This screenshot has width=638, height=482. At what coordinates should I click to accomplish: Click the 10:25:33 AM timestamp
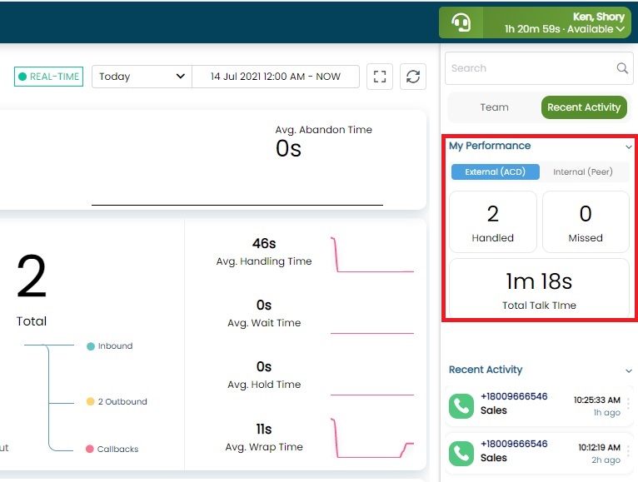click(x=597, y=400)
